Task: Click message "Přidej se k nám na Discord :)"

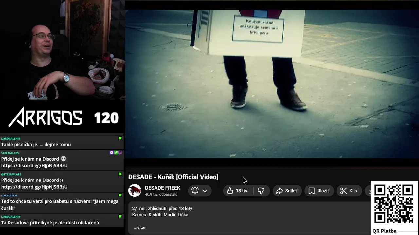Action: coord(32,180)
